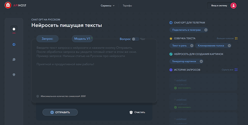Image resolution: width=248 pixels, height=125 pixels.
Task: Select the Запрос tab
Action: (48, 39)
